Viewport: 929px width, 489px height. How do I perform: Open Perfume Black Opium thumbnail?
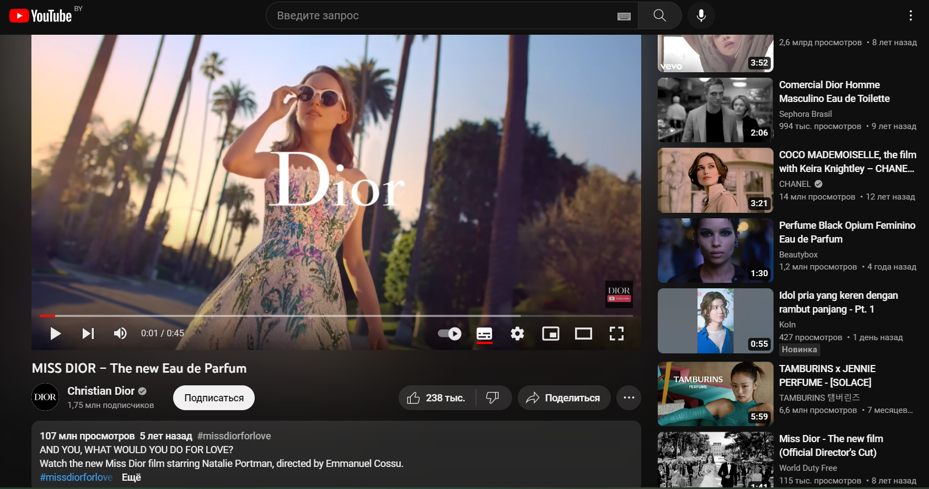(x=716, y=251)
